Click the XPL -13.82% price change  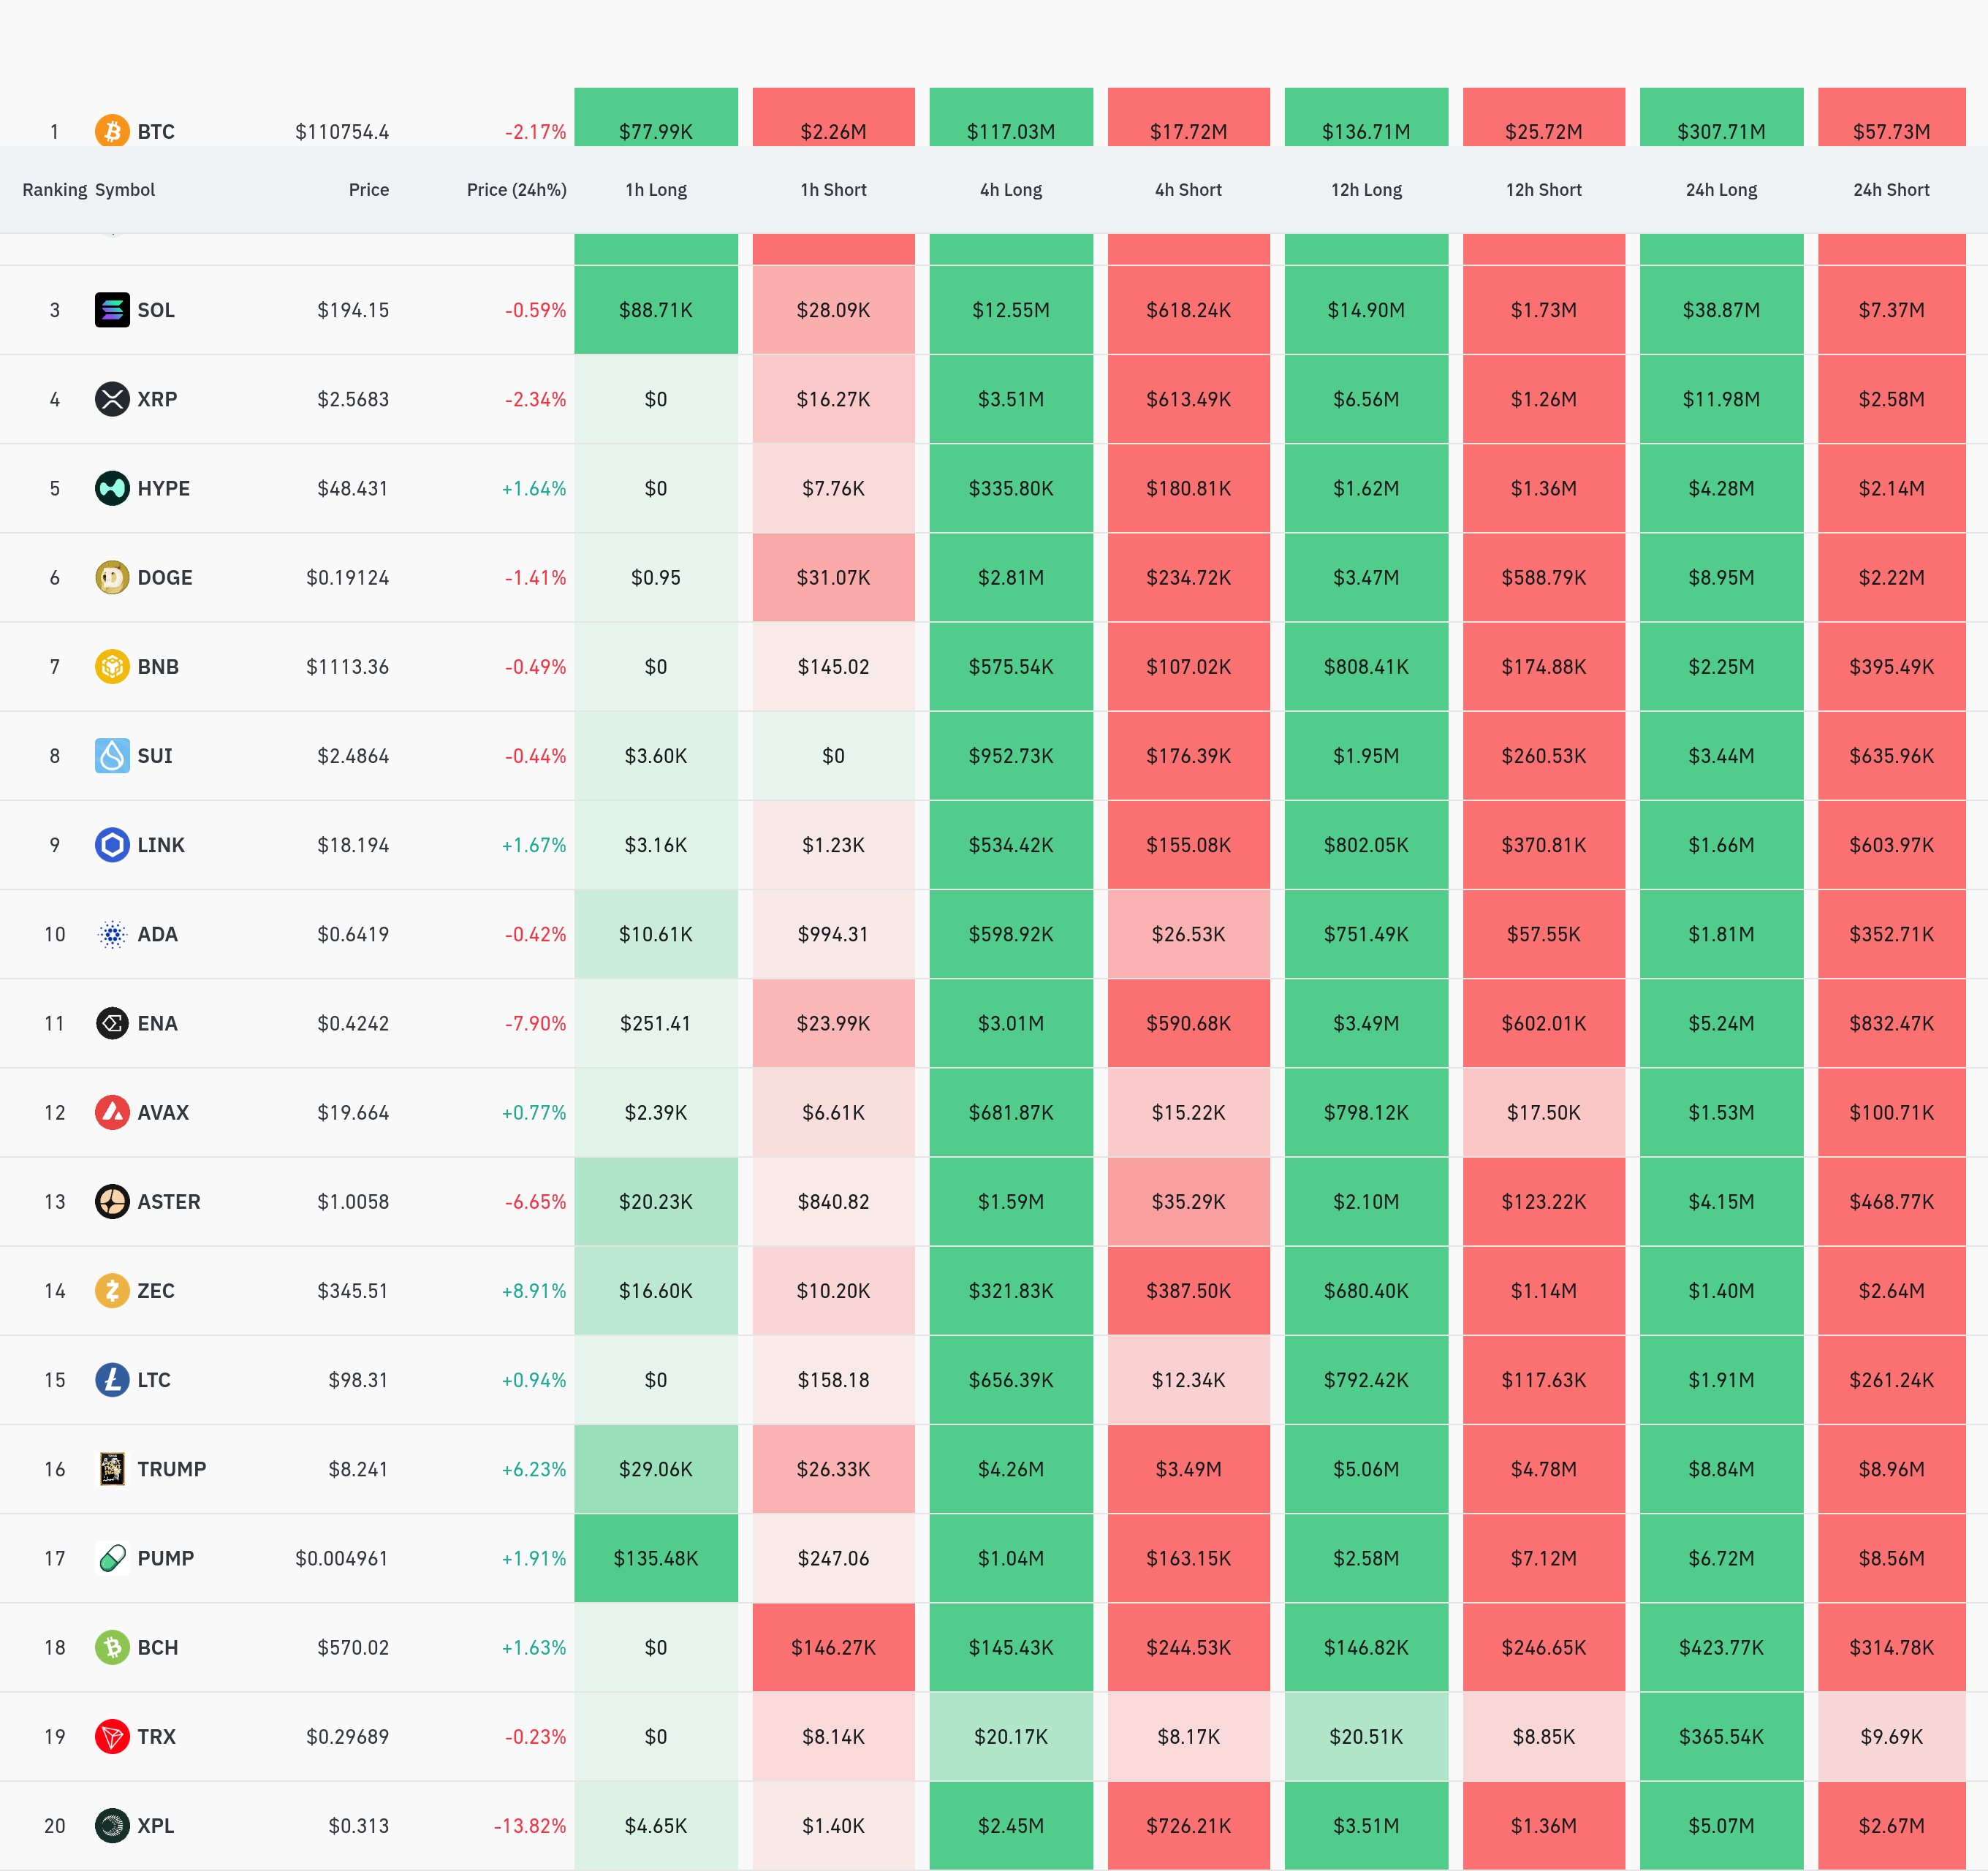(530, 1826)
